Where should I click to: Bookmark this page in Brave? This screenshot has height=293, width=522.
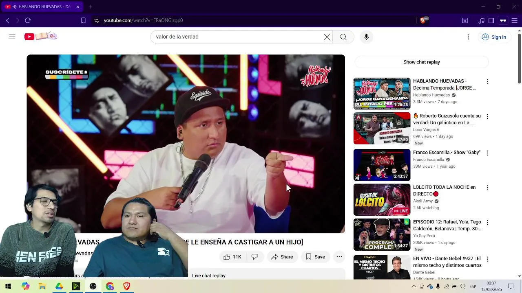[83, 20]
